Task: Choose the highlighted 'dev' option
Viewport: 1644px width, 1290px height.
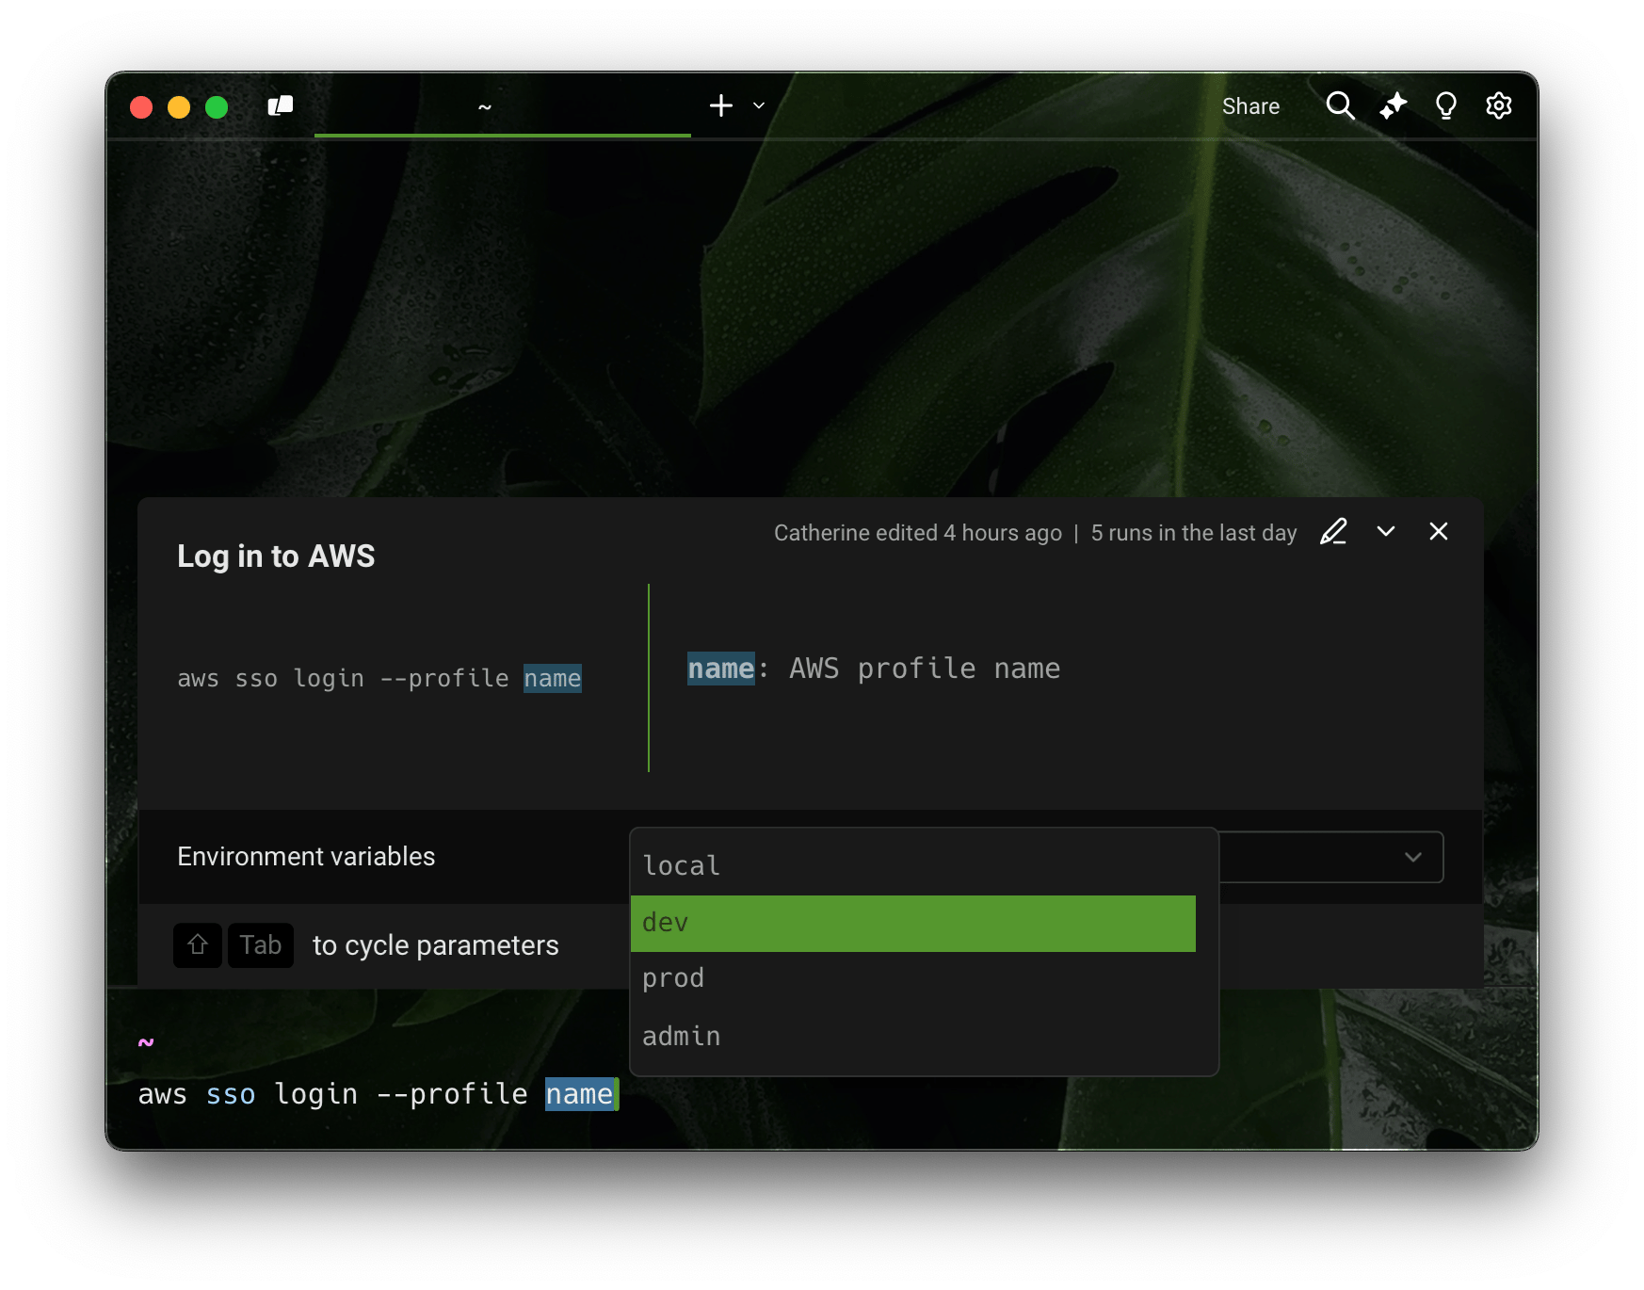Action: tap(913, 923)
